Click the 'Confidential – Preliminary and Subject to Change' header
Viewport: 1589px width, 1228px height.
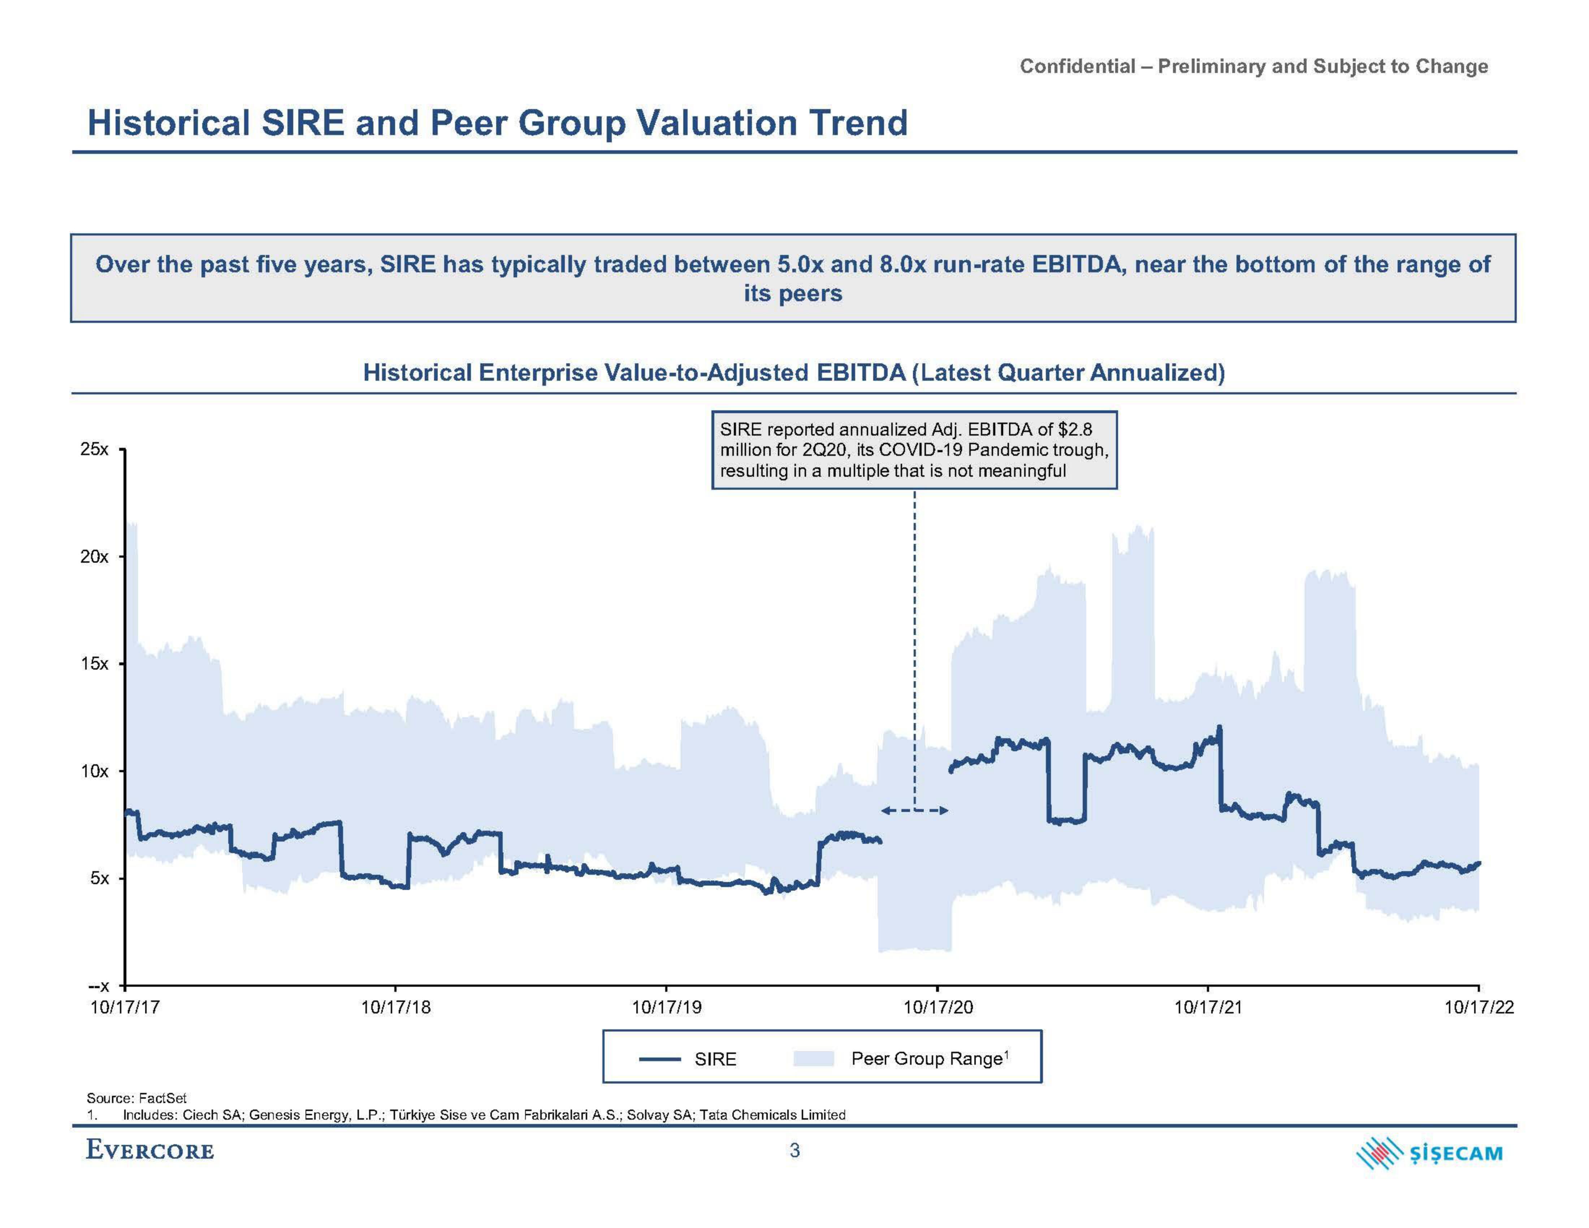[x=1254, y=66]
